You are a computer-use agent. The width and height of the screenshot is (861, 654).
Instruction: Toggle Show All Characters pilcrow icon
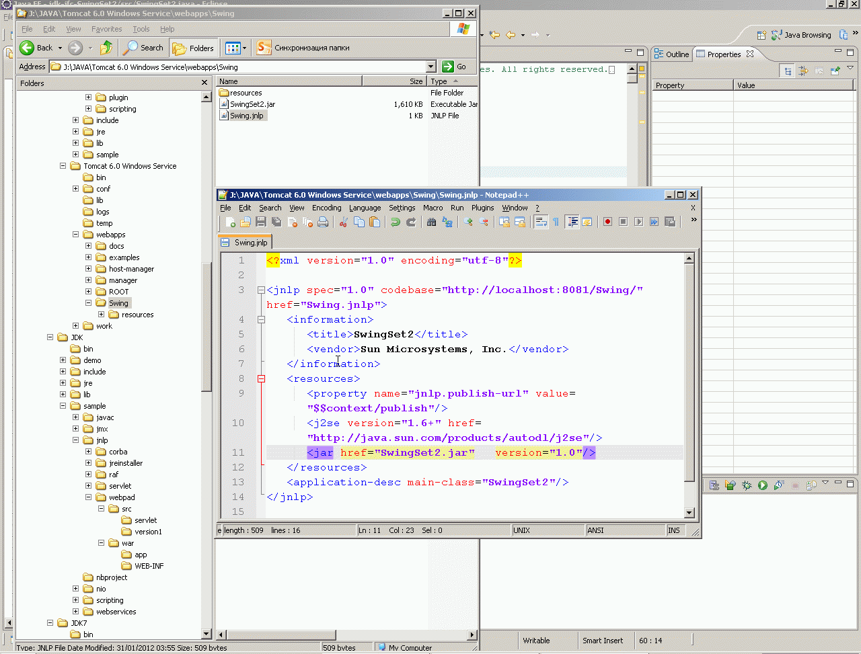pos(556,222)
